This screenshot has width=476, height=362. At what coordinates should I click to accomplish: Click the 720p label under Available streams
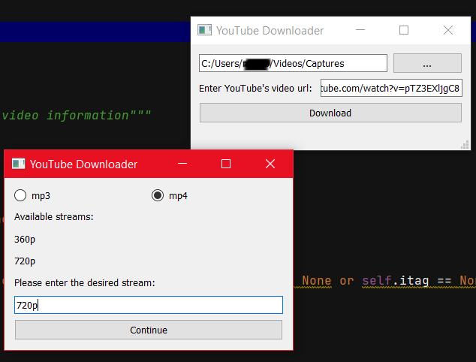pyautogui.click(x=25, y=261)
